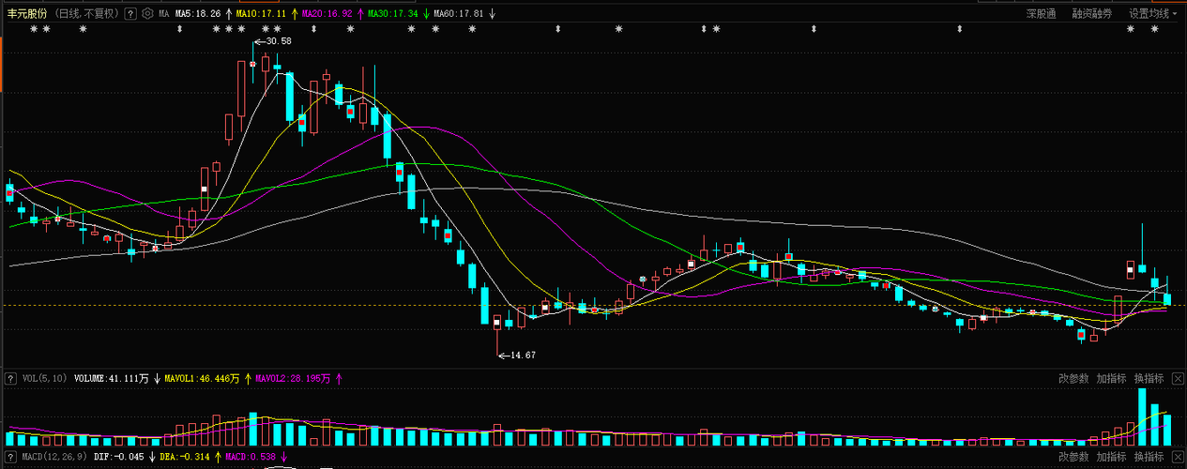The height and width of the screenshot is (469, 1187).
Task: Click the yellow MA10:17.11 value
Action: [x=262, y=14]
